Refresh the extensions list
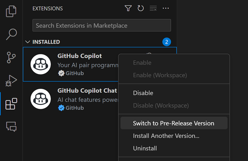Image resolution: width=248 pixels, height=161 pixels. (x=140, y=8)
